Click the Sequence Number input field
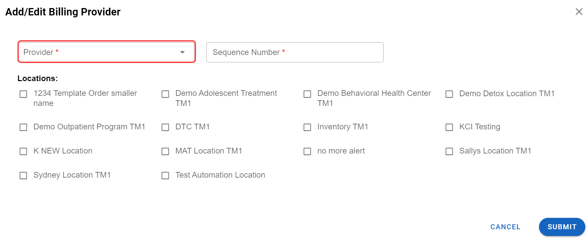 tap(295, 52)
